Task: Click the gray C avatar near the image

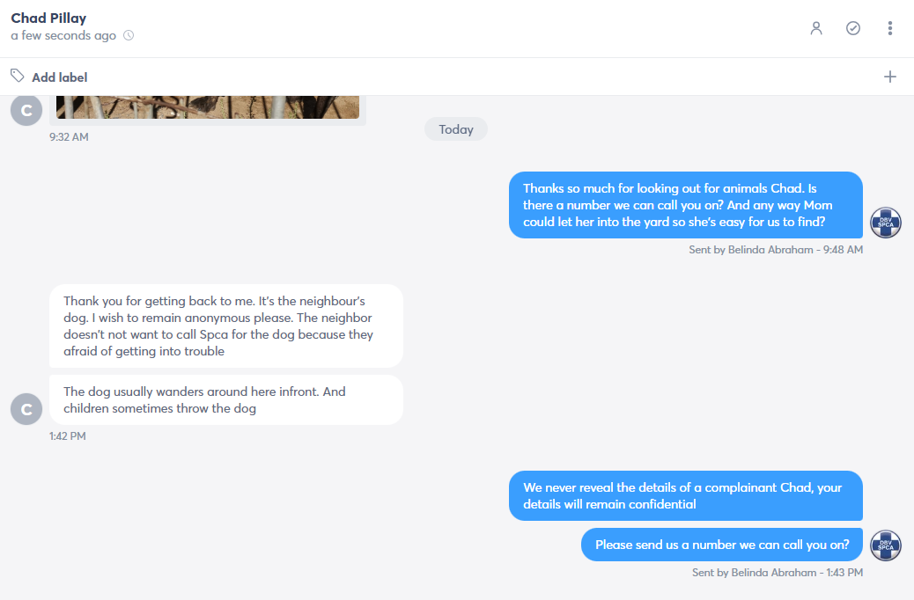Action: point(26,110)
